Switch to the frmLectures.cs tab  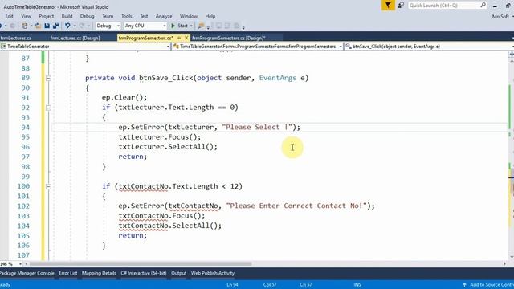16,38
